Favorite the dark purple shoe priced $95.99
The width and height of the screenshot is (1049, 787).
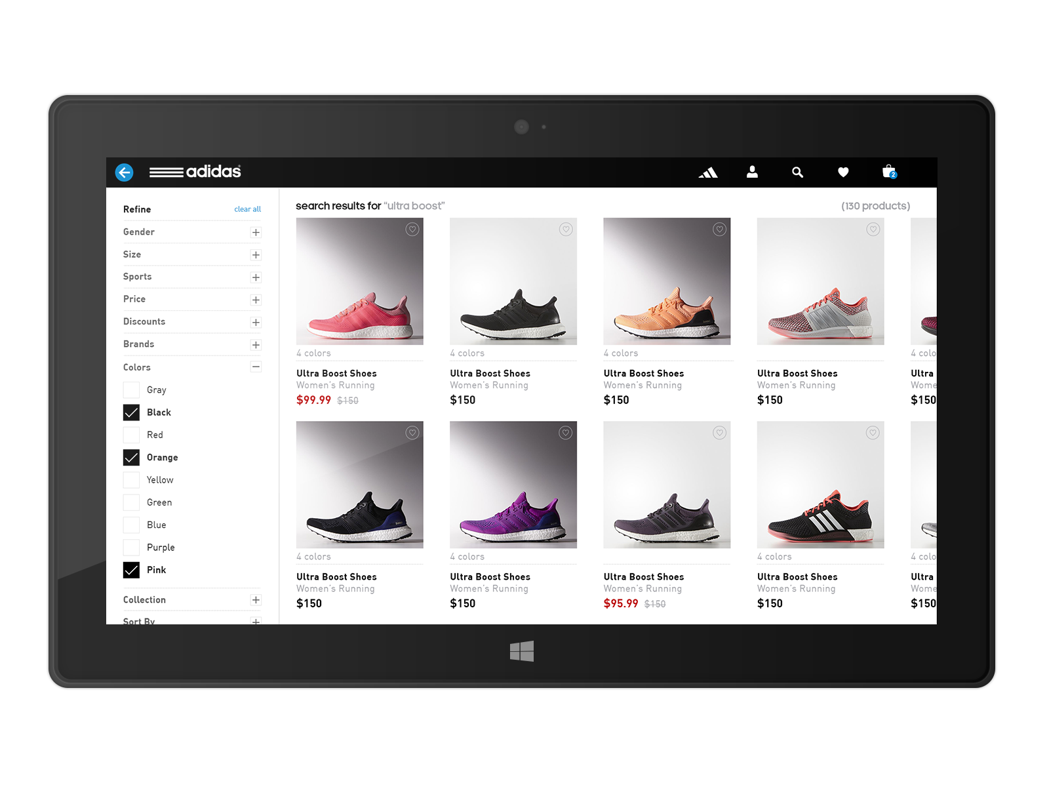coord(720,432)
